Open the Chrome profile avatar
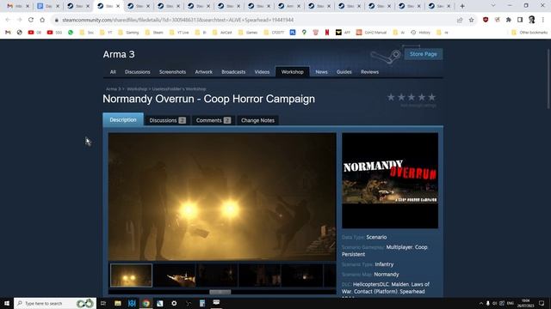 [x=532, y=20]
